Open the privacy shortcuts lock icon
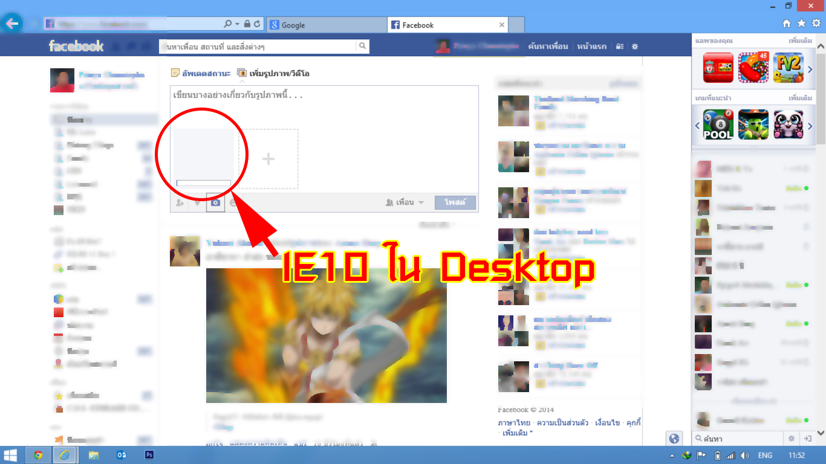 [620, 47]
